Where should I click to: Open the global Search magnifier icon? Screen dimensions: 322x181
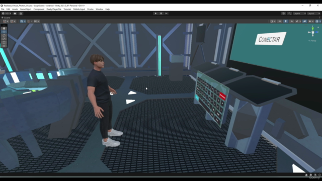pos(290,14)
